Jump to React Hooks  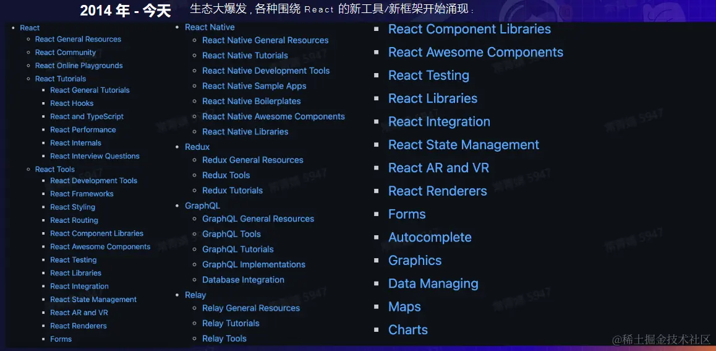pyautogui.click(x=72, y=103)
